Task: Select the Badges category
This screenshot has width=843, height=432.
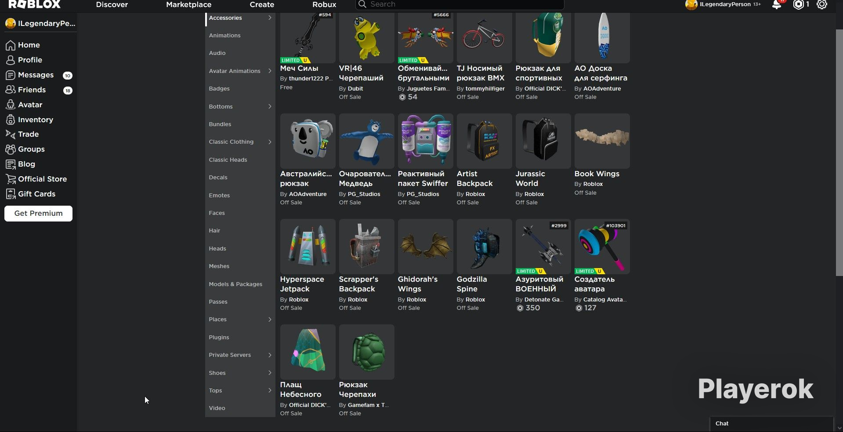Action: click(x=219, y=89)
